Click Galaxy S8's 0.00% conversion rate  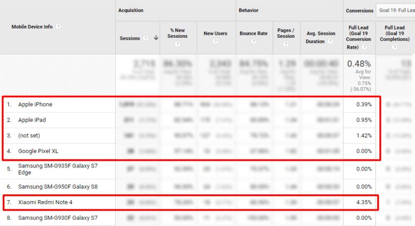tap(364, 187)
